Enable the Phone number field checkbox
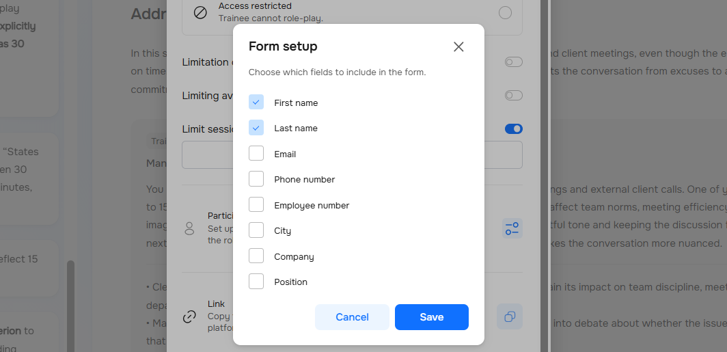727x352 pixels. [x=256, y=178]
